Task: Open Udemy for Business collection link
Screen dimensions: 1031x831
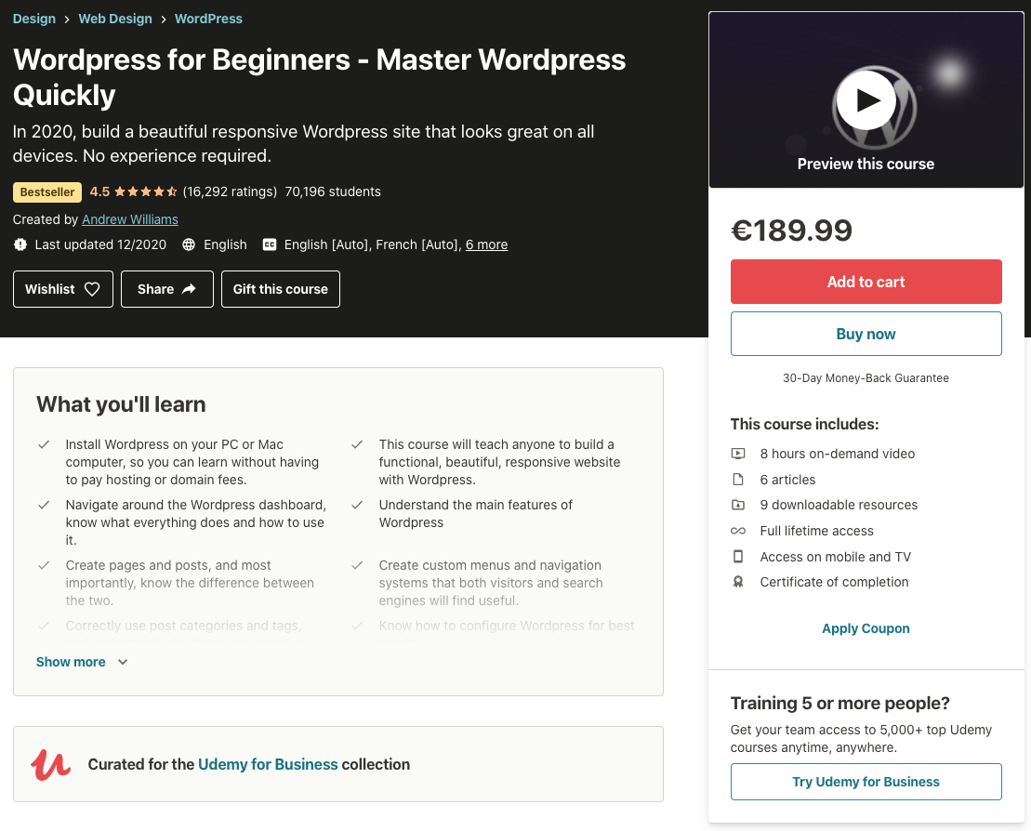Action: click(x=268, y=765)
